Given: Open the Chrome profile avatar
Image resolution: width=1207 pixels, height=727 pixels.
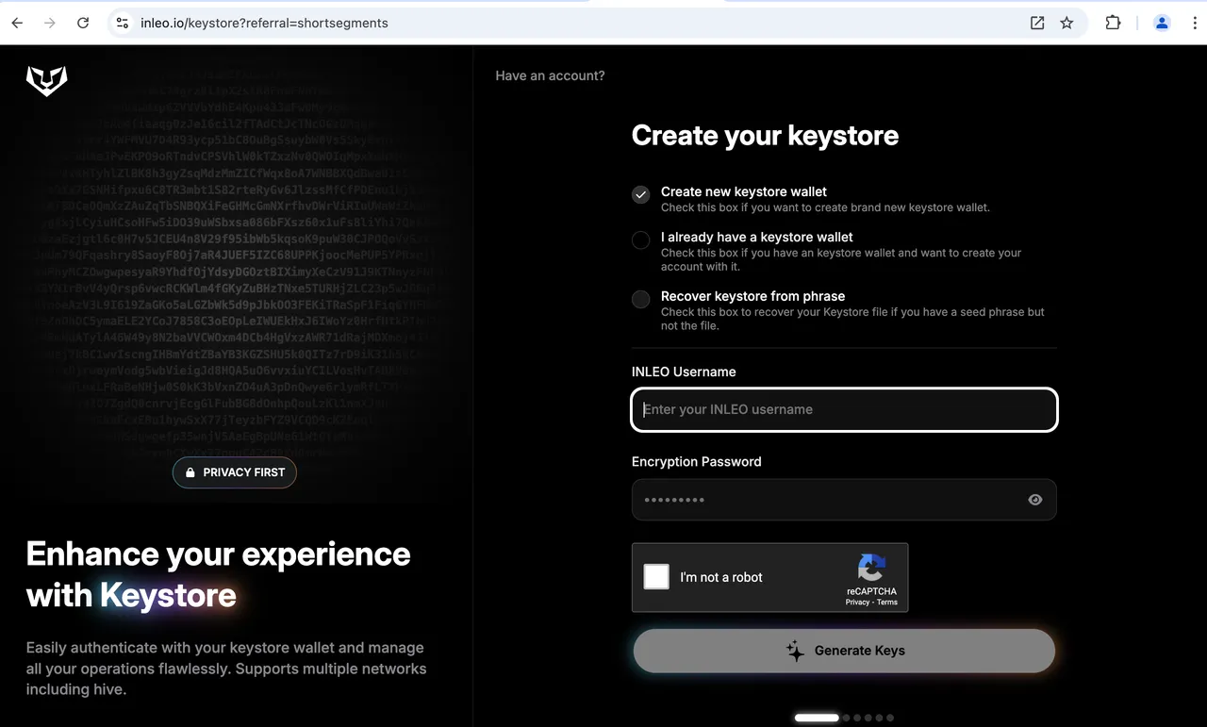Looking at the screenshot, I should click(1162, 23).
